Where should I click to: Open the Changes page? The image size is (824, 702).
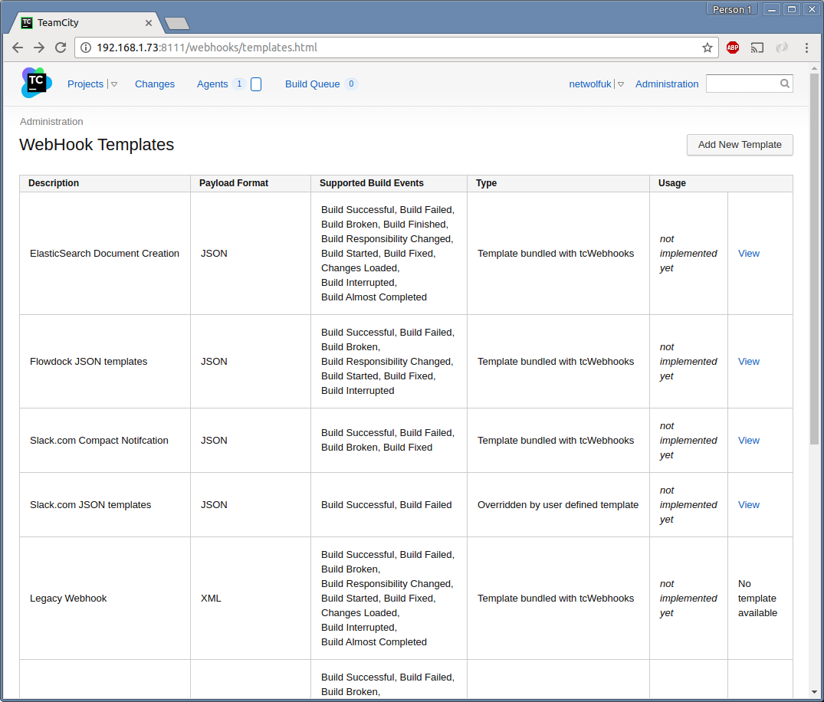tap(155, 84)
